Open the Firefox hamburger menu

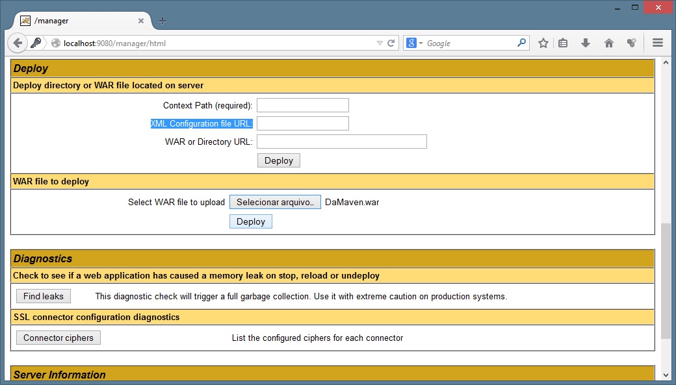point(657,43)
